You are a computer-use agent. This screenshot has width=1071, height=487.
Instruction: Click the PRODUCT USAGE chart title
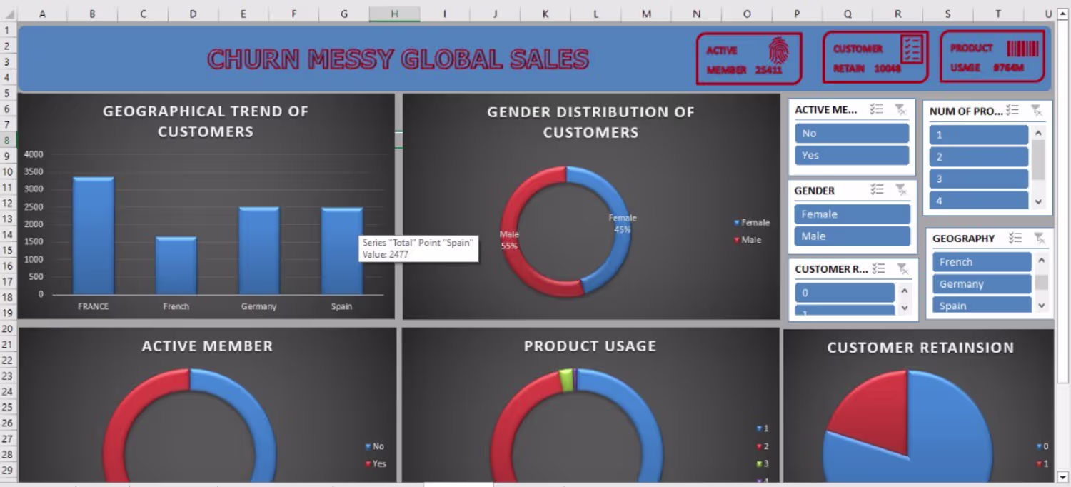click(590, 346)
